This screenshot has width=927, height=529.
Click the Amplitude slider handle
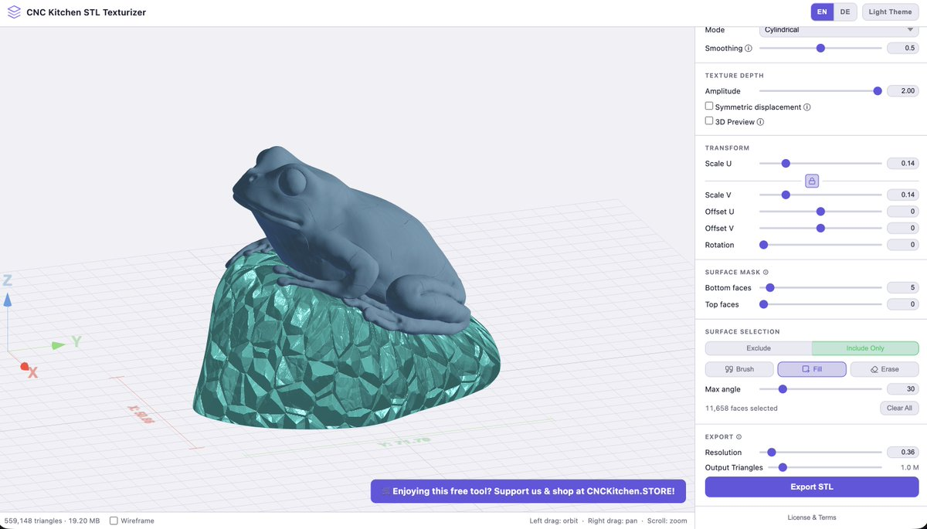click(878, 91)
